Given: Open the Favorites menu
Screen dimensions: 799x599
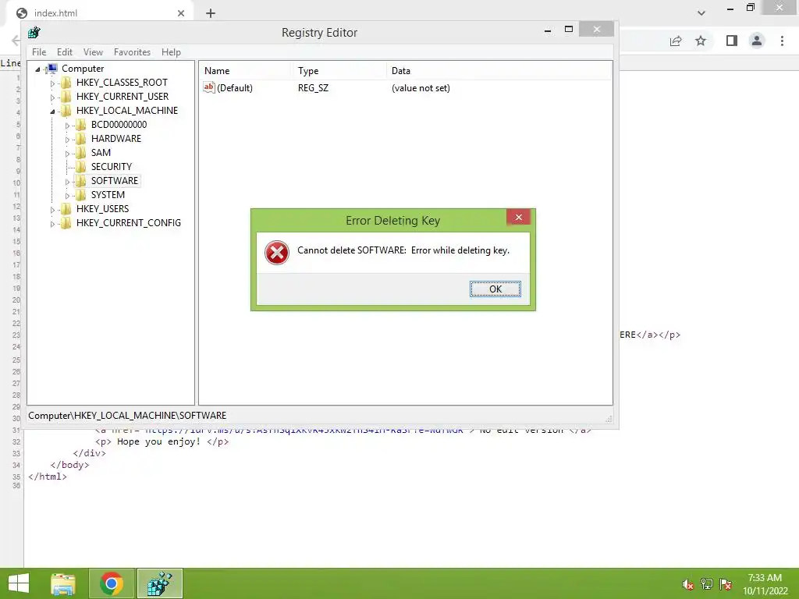Looking at the screenshot, I should tap(132, 52).
